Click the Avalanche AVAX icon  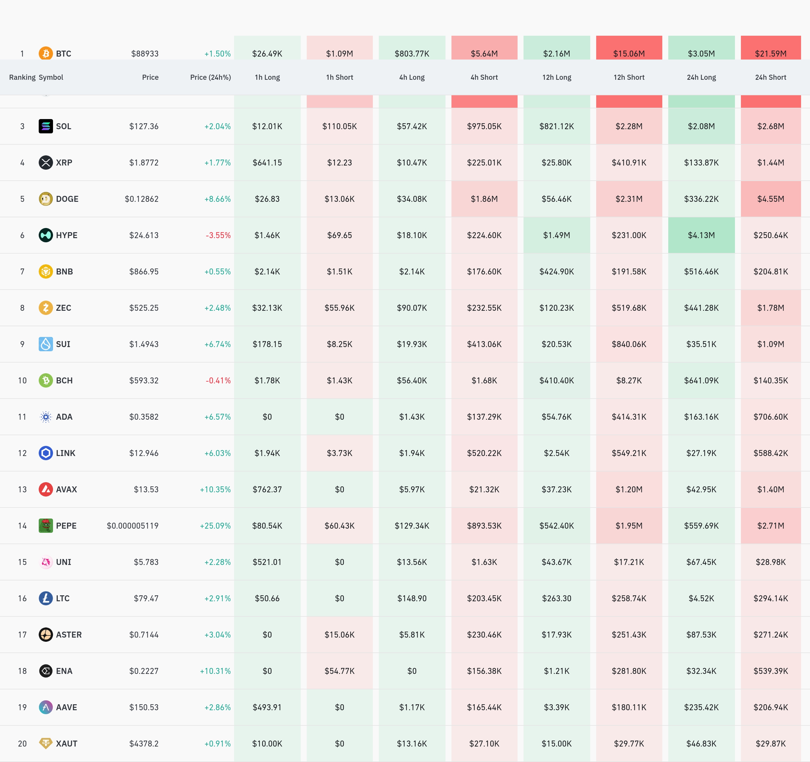coord(46,489)
